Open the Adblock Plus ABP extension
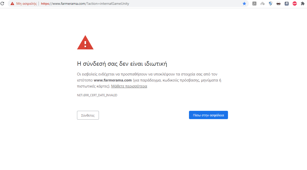The height and width of the screenshot is (170, 307). (x=295, y=4)
